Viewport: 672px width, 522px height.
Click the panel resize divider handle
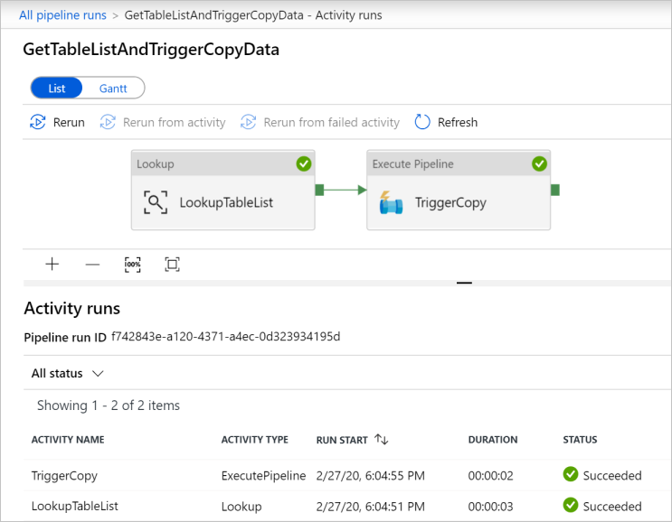pyautogui.click(x=464, y=283)
